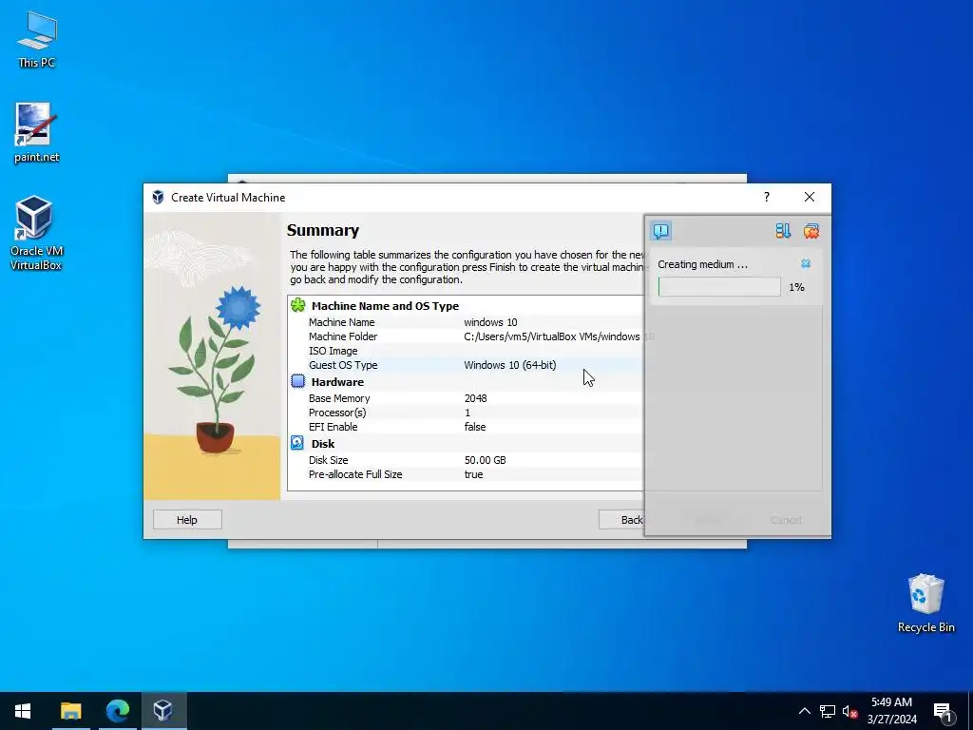This screenshot has height=730, width=973.
Task: Click the 'windows 10' machine name value
Action: click(490, 322)
